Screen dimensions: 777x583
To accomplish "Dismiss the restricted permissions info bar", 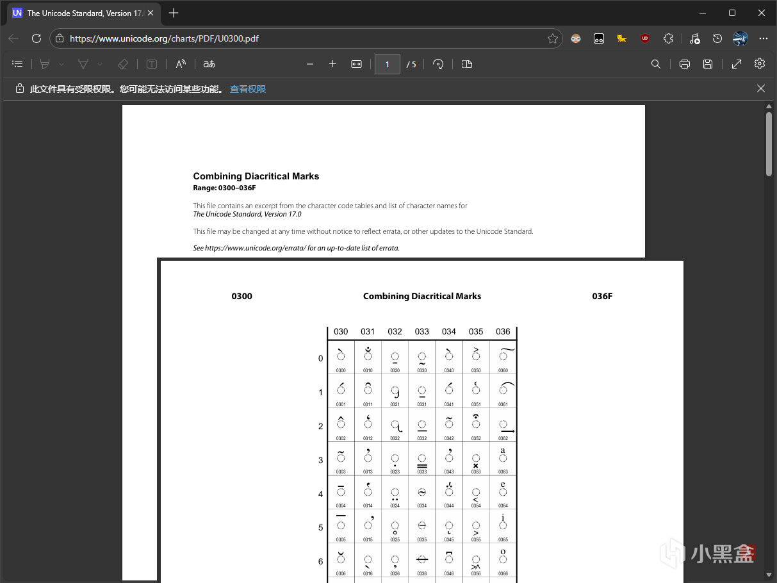I will coord(761,88).
